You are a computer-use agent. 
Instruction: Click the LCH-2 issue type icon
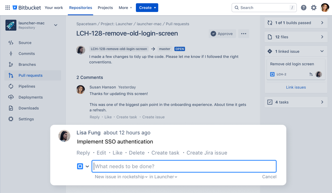[272, 74]
